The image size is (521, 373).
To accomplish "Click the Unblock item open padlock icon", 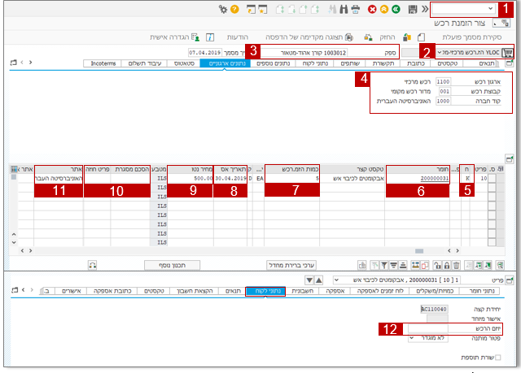I will pyautogui.click(x=438, y=265).
